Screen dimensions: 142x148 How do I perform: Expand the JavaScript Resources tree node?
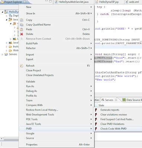7,43
